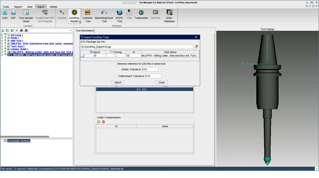Click the lightbulb help icon

tap(310, 6)
